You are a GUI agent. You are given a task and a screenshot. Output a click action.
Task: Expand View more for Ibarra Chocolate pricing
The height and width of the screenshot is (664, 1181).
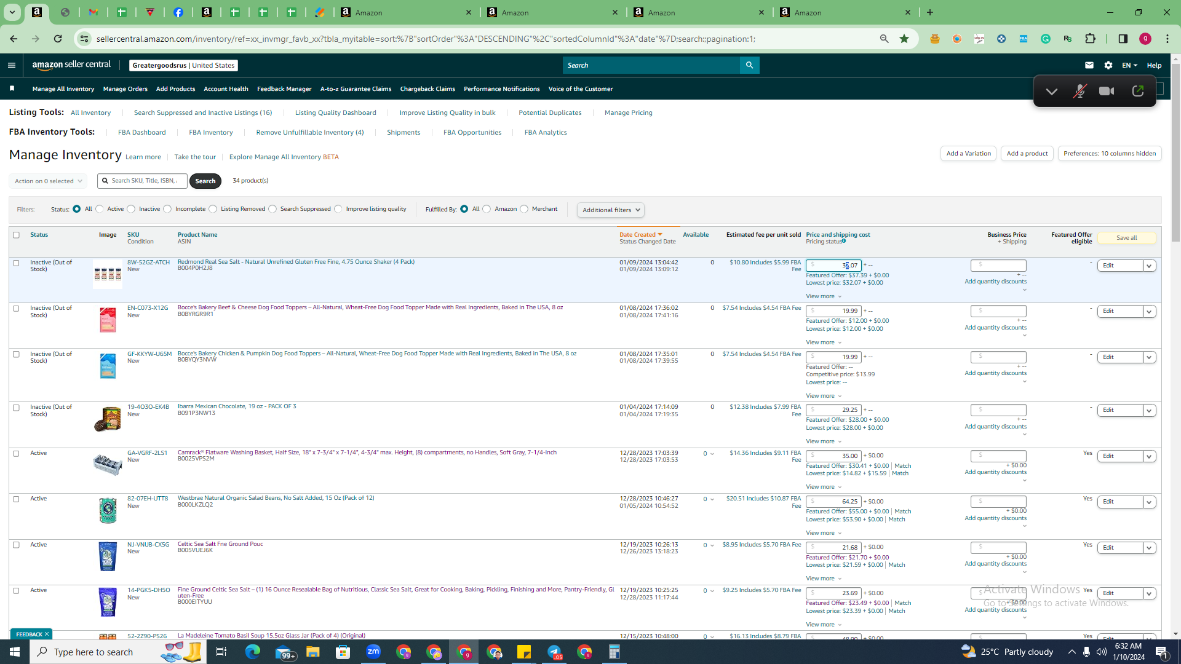click(824, 441)
